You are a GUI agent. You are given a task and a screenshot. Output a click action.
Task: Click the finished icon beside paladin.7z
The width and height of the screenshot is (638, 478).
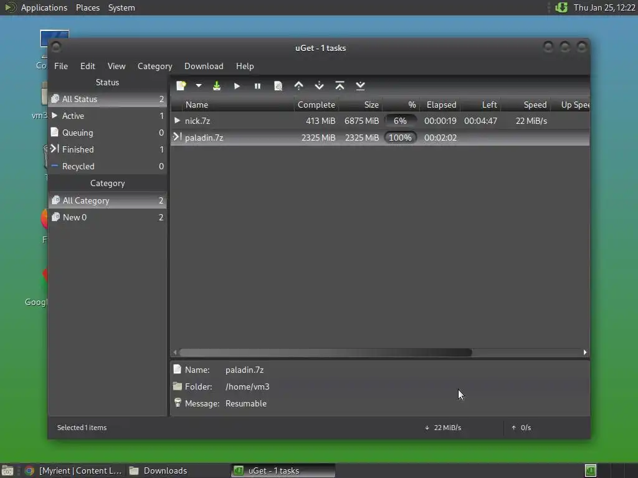[177, 137]
